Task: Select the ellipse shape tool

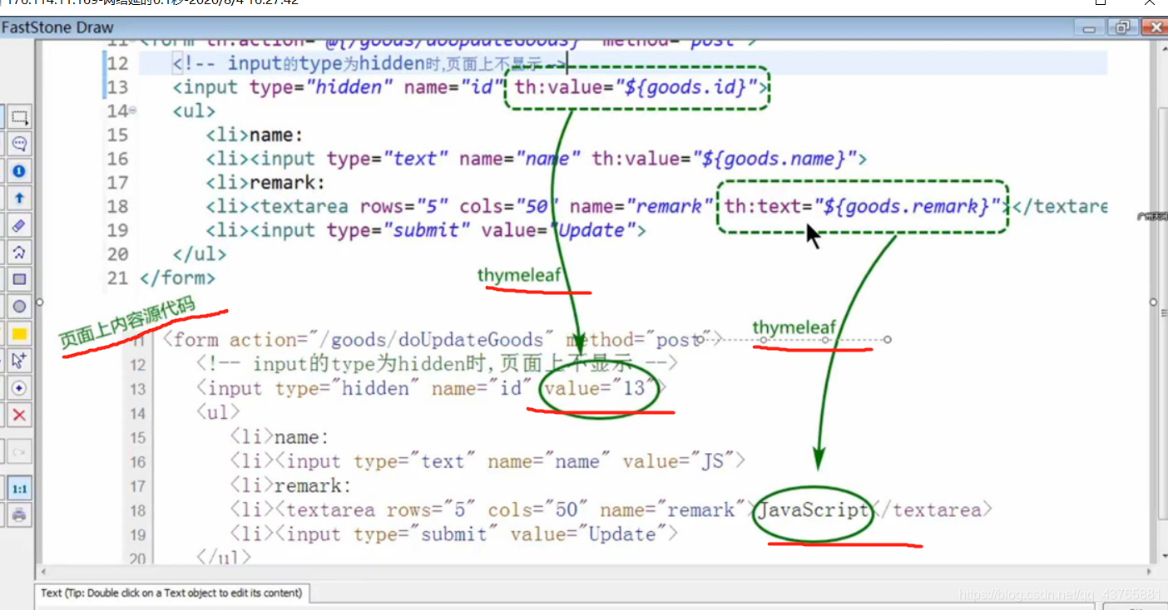Action: (x=19, y=307)
